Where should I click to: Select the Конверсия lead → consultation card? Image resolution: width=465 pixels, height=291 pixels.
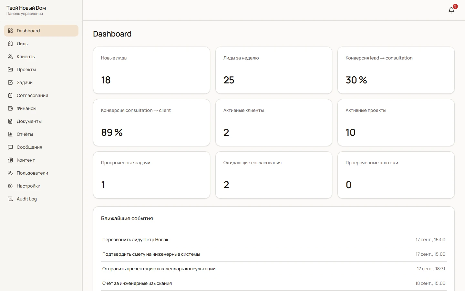[396, 70]
